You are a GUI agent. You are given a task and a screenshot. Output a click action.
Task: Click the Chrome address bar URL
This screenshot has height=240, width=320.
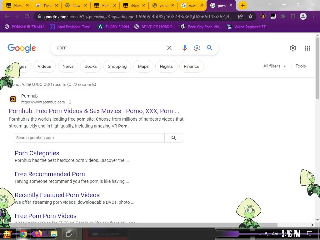pyautogui.click(x=138, y=17)
